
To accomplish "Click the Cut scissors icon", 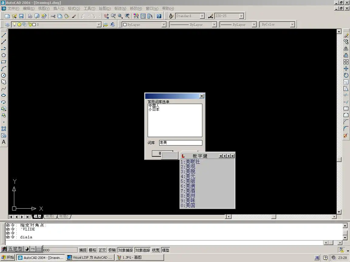I will pos(53,16).
